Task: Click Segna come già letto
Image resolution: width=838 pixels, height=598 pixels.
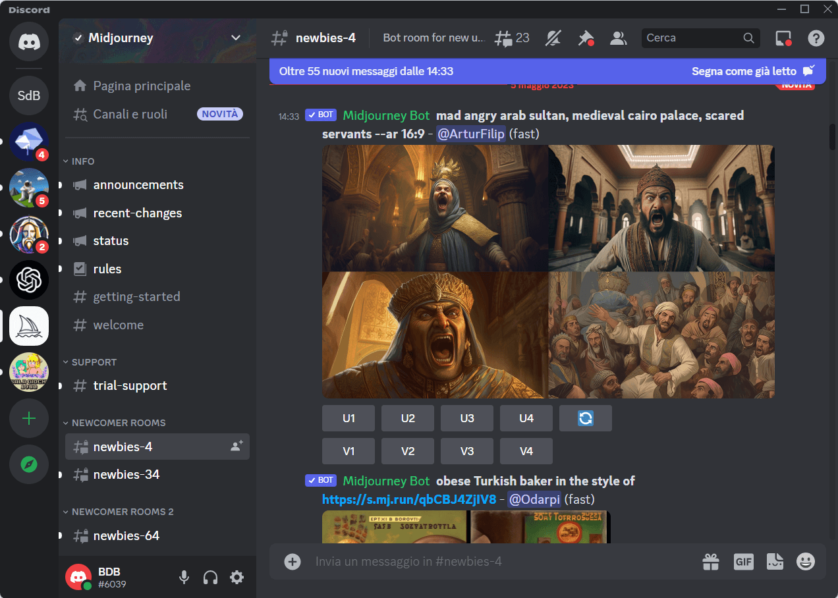Action: point(748,70)
